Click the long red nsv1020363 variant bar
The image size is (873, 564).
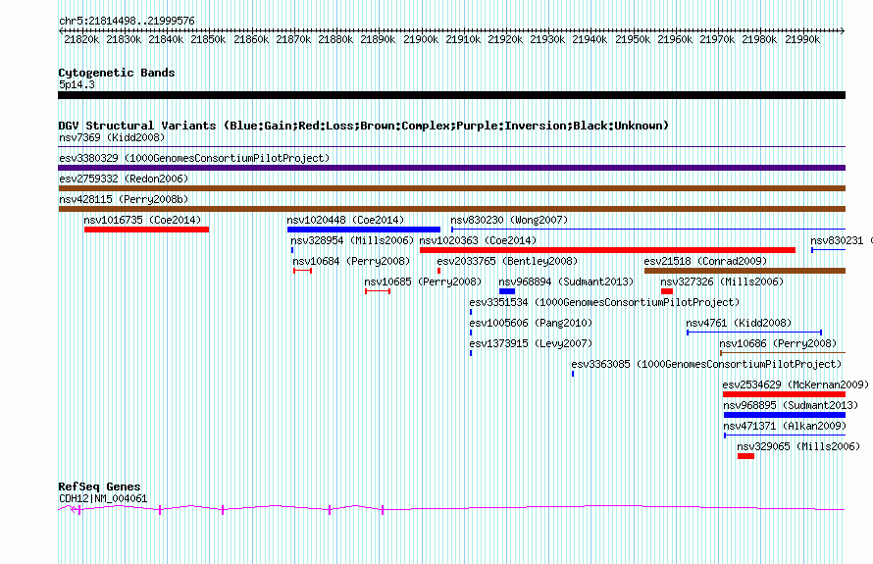click(x=606, y=250)
